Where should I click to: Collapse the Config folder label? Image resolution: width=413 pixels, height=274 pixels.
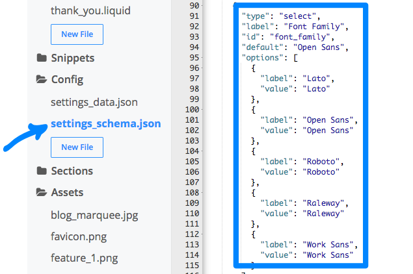point(67,79)
